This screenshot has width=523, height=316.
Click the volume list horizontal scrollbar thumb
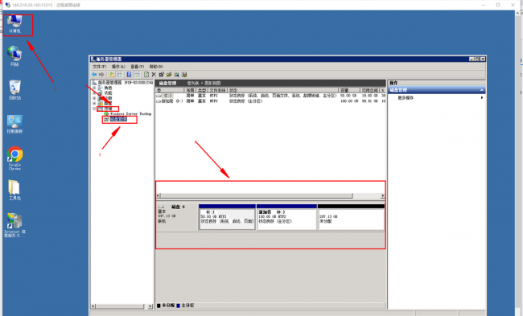(257, 195)
